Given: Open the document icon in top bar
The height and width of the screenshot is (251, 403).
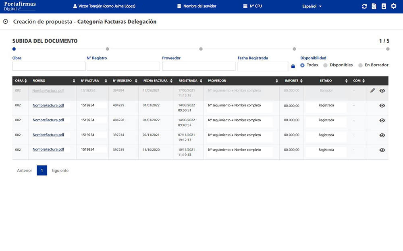Looking at the screenshot, I should click(x=374, y=6).
